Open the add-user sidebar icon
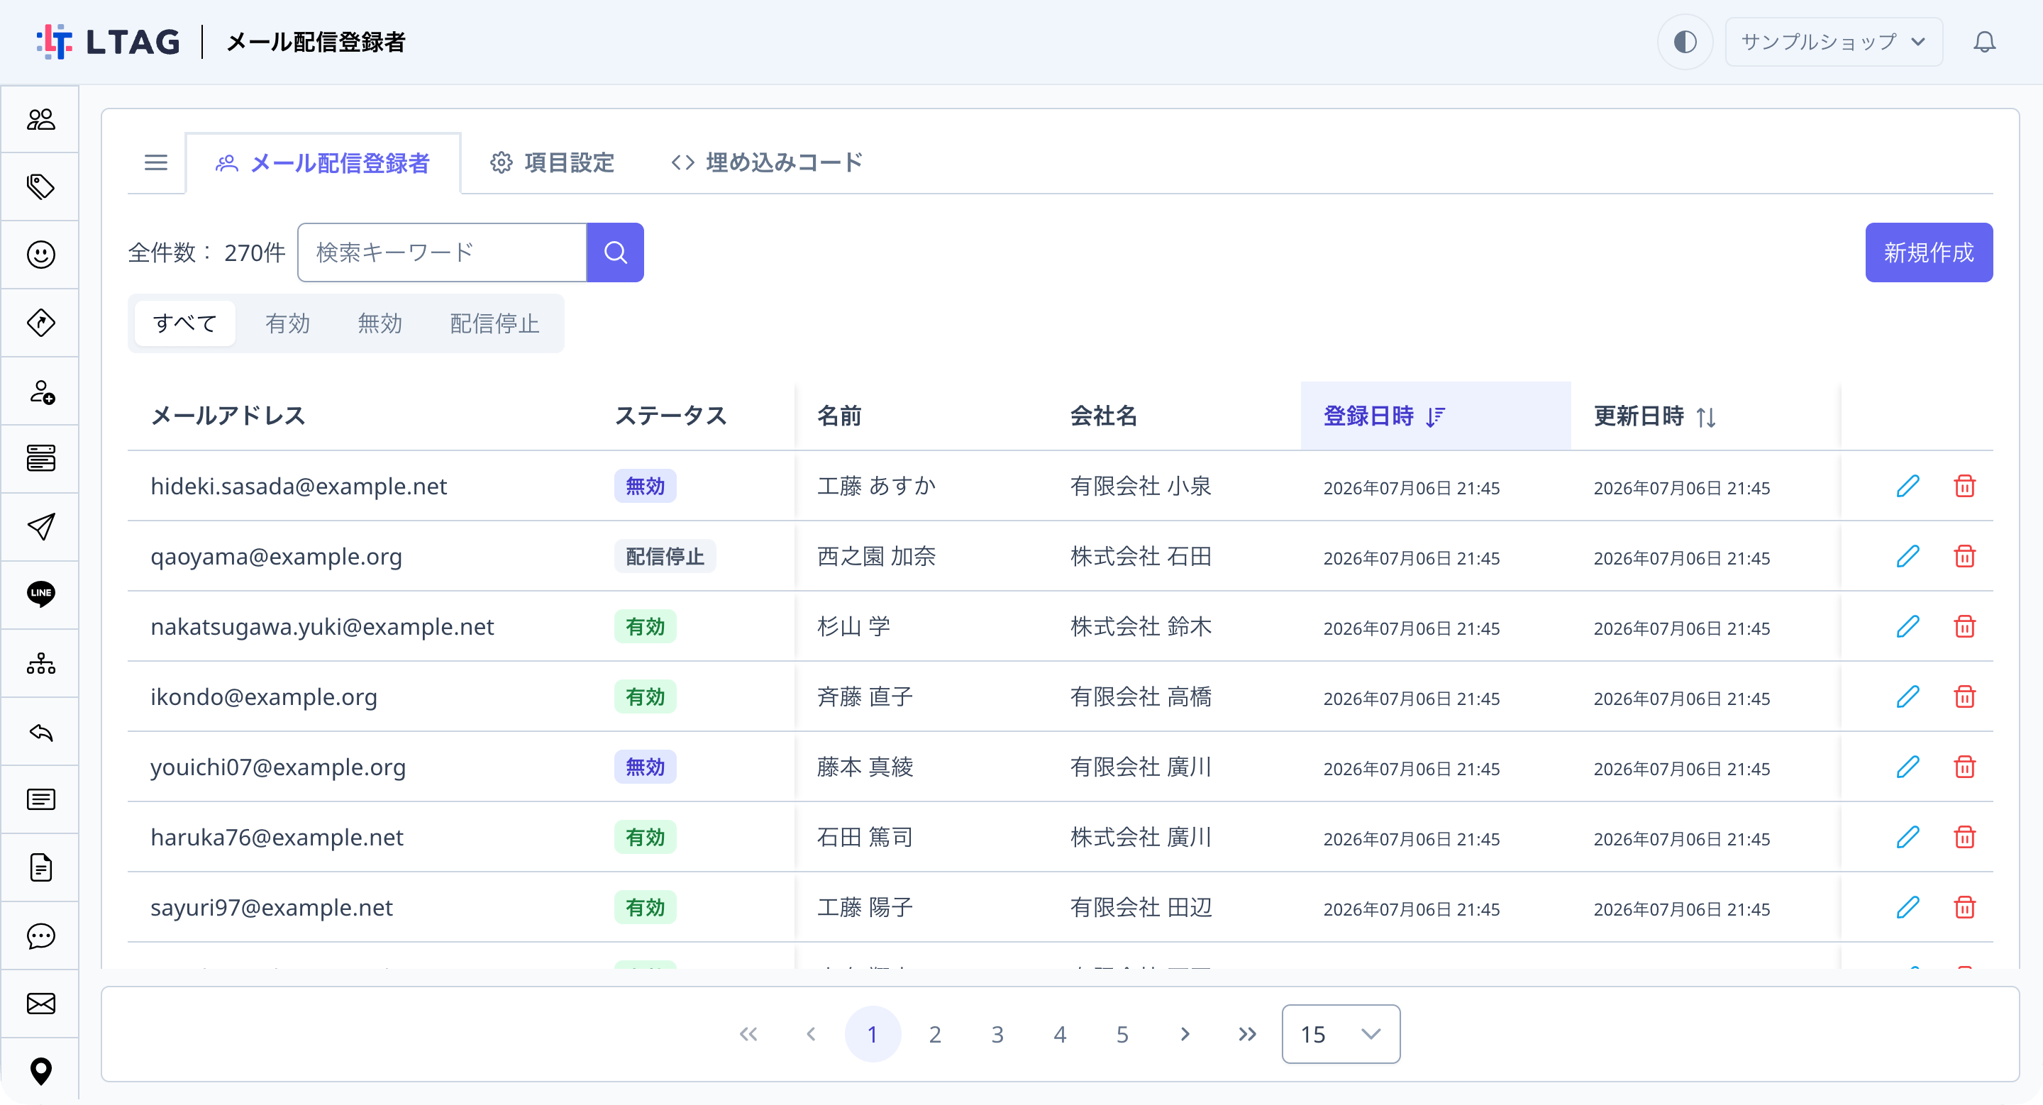2043x1105 pixels. pyautogui.click(x=40, y=392)
